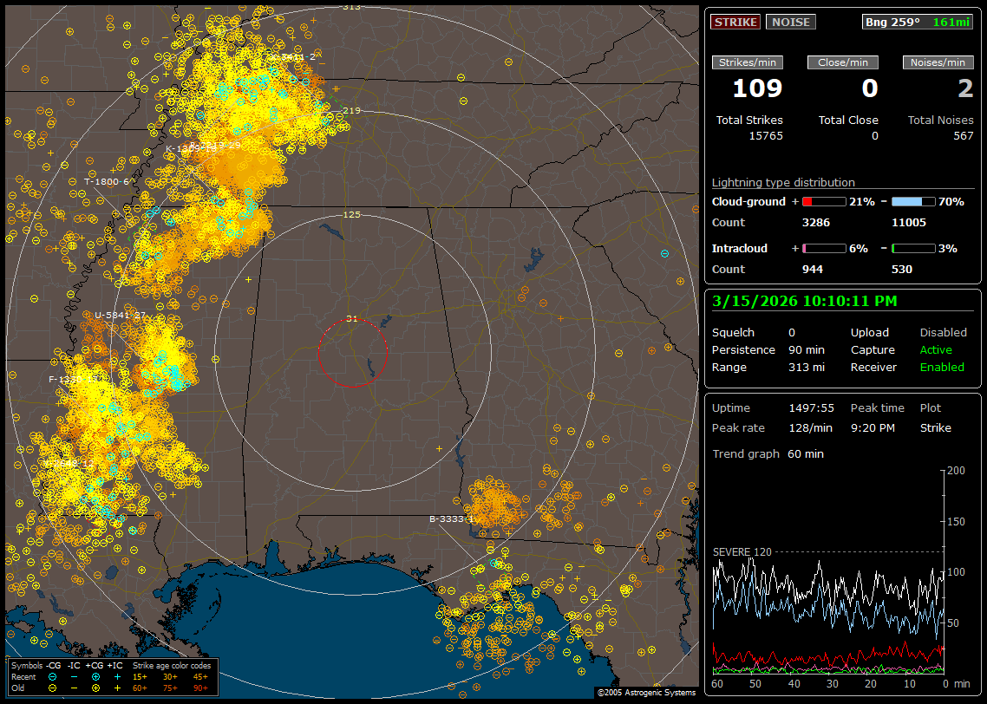Click the old +CG yellow symbol in legend
This screenshot has width=987, height=704.
click(95, 687)
